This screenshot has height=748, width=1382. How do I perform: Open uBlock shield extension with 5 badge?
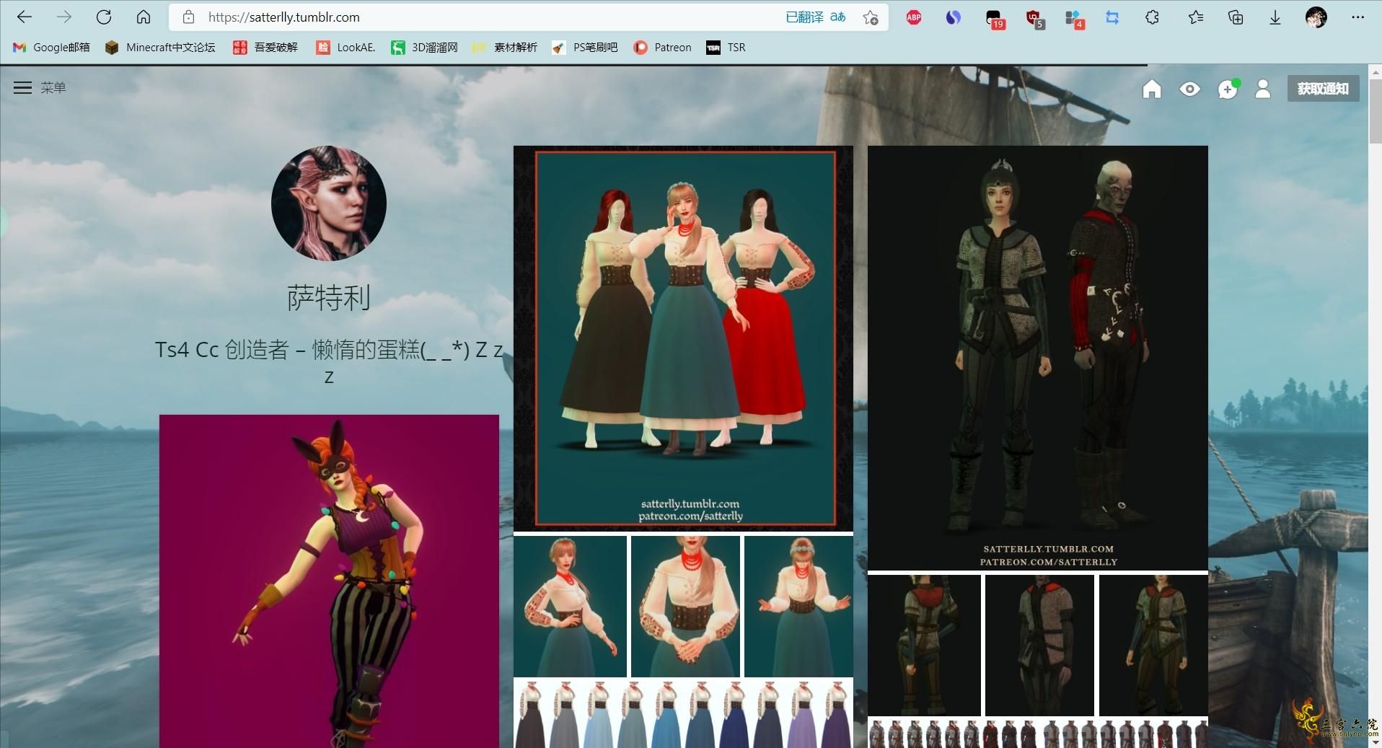tap(1034, 19)
